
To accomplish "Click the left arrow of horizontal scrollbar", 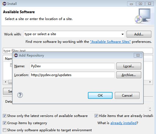I will tap(6, 82).
